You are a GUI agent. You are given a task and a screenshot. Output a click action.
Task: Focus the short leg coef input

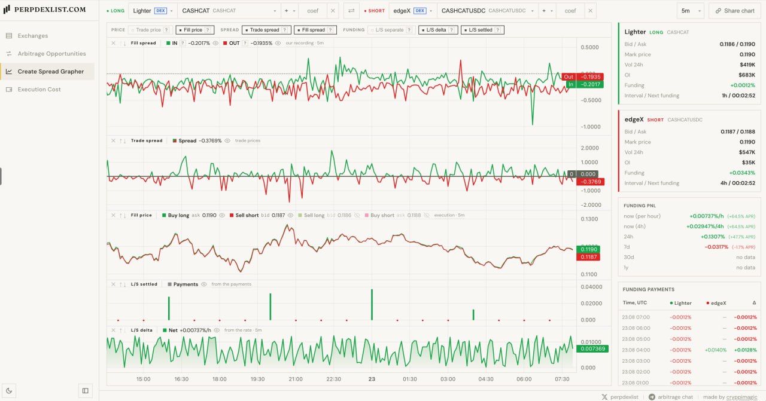point(570,11)
